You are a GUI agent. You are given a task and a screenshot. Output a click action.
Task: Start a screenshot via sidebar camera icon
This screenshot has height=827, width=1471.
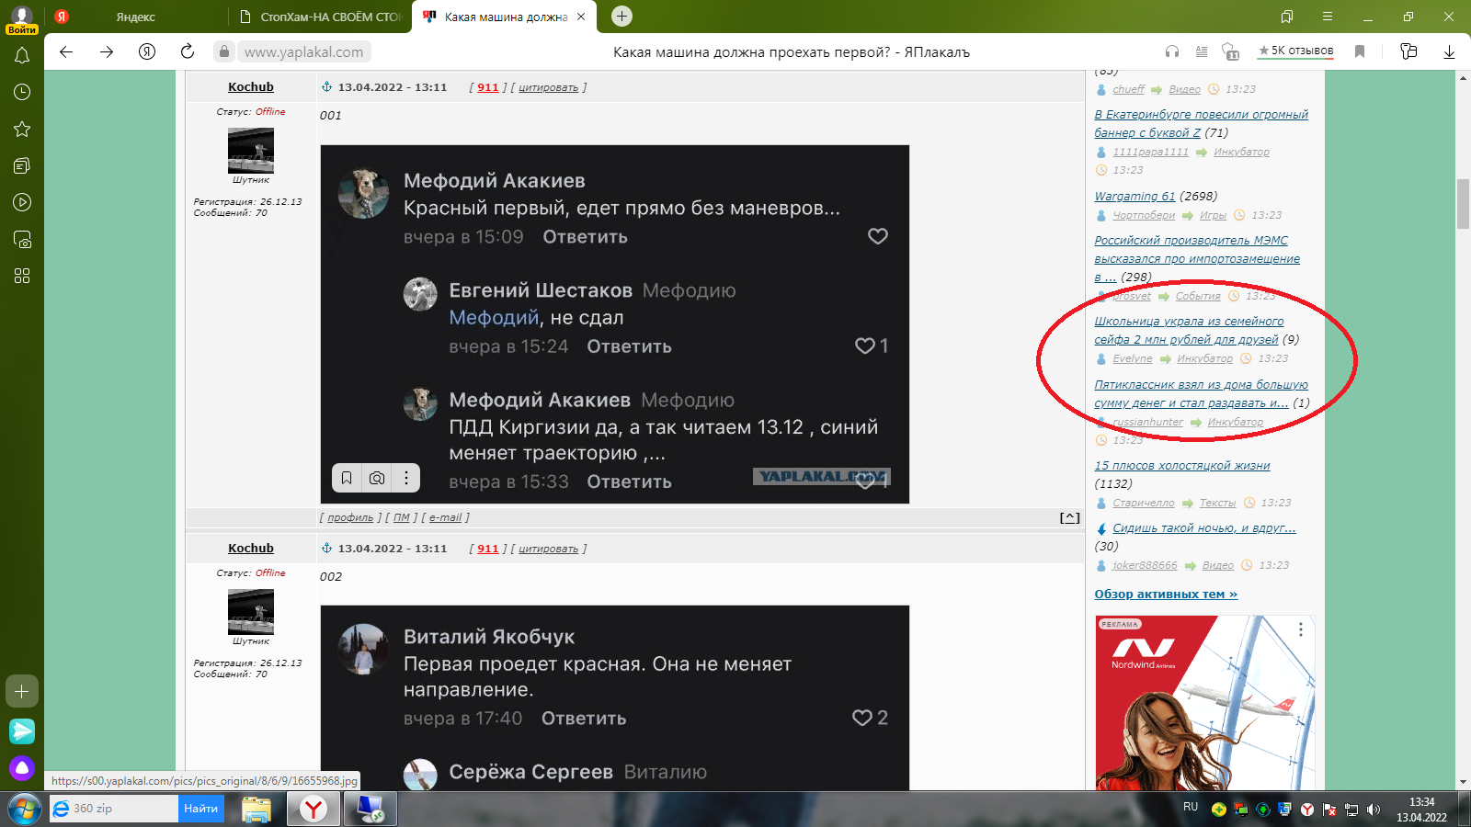point(22,239)
